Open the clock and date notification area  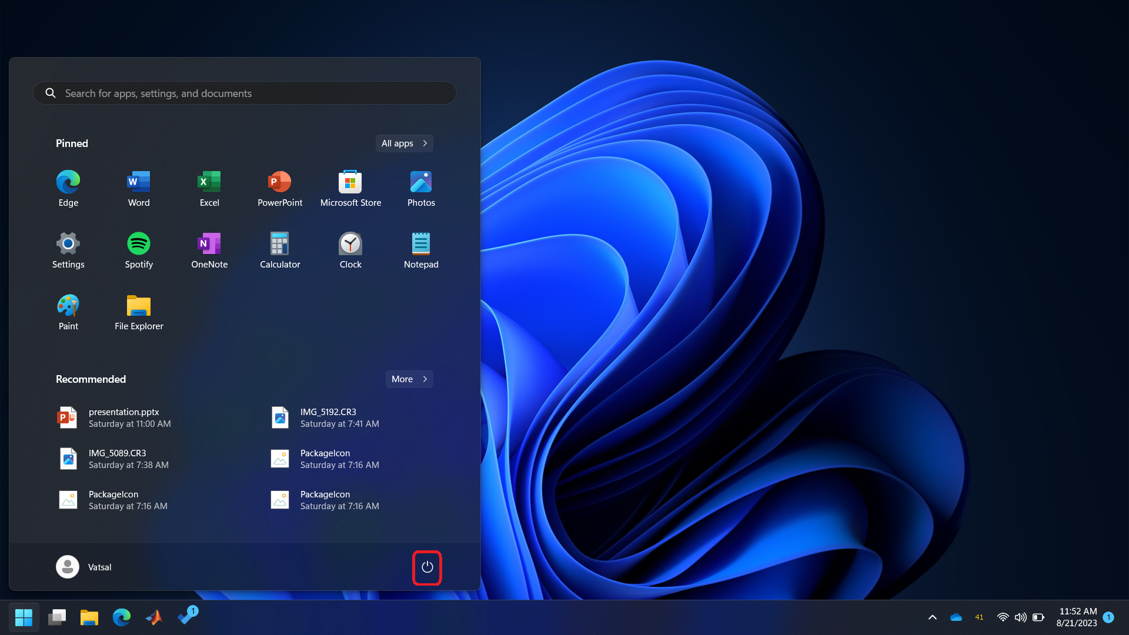click(1077, 617)
